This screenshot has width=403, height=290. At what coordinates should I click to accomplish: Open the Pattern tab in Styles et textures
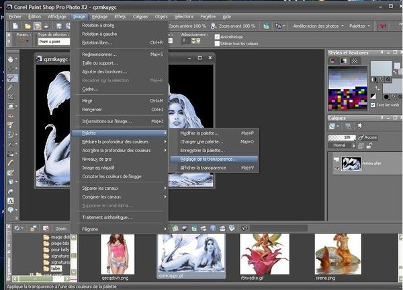[x=355, y=61]
